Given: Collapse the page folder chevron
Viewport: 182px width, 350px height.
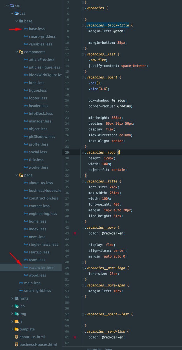Looking at the screenshot, I should point(16,175).
